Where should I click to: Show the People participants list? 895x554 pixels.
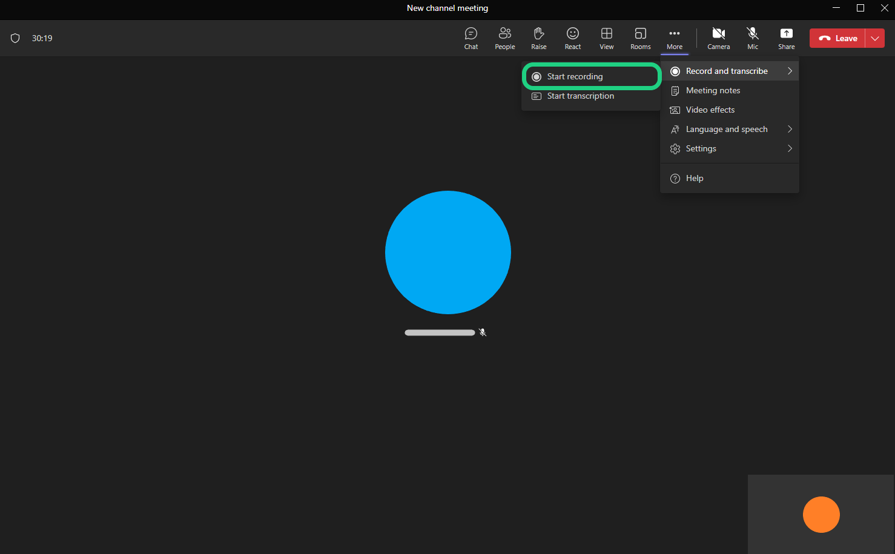click(x=504, y=38)
